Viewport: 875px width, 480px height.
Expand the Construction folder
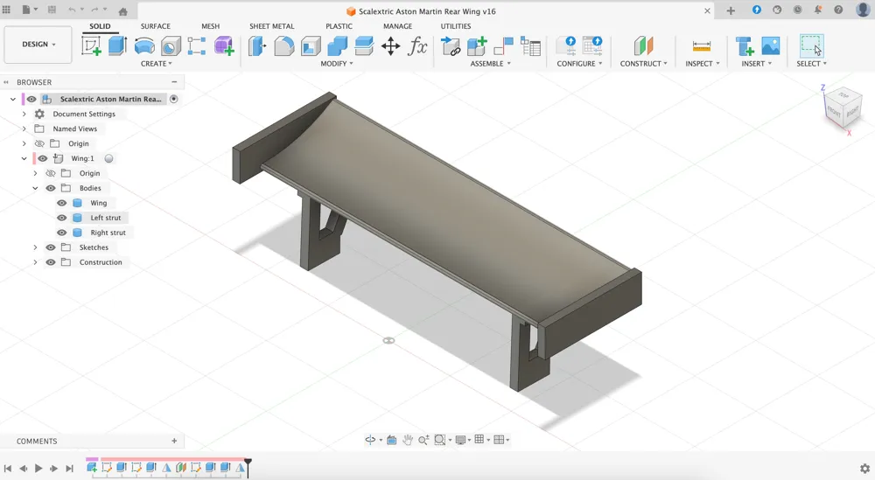pos(35,262)
